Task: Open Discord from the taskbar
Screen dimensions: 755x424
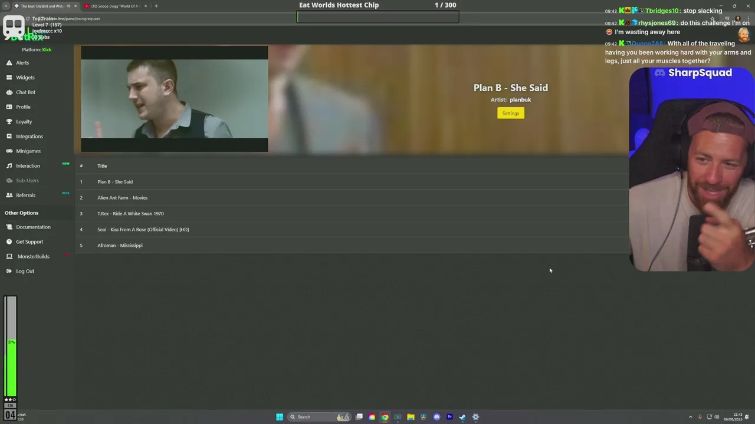Action: click(436, 417)
